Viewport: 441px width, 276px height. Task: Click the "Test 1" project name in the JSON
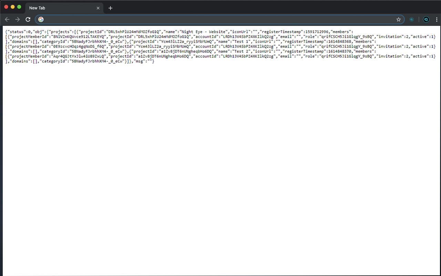click(x=241, y=41)
